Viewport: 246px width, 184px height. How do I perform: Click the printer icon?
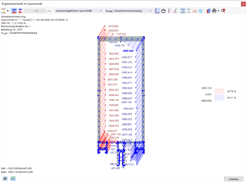[x=214, y=11]
